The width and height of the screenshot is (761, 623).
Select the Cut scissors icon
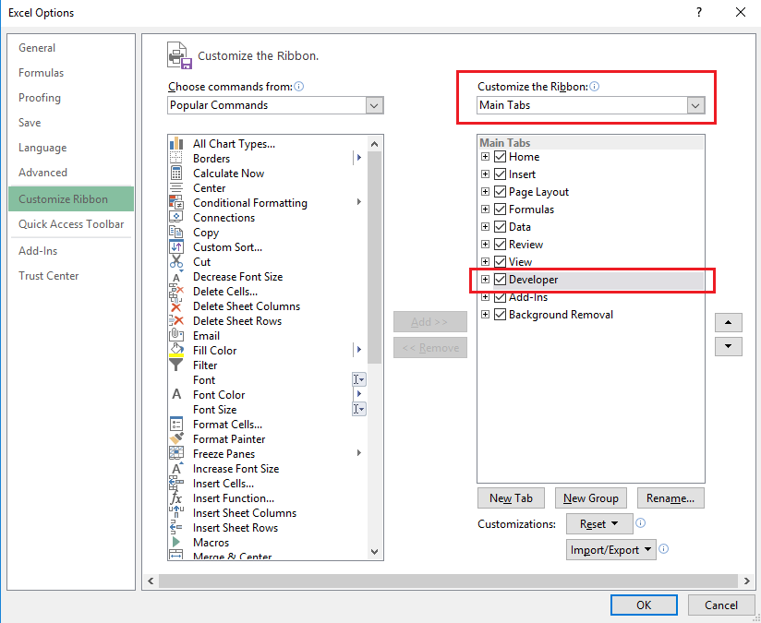pos(176,262)
